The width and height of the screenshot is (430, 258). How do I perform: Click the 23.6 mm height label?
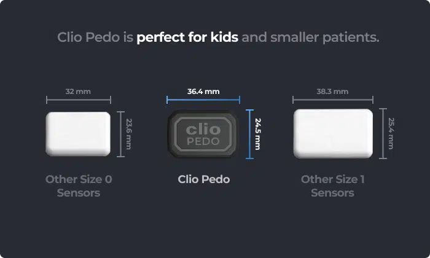click(129, 134)
